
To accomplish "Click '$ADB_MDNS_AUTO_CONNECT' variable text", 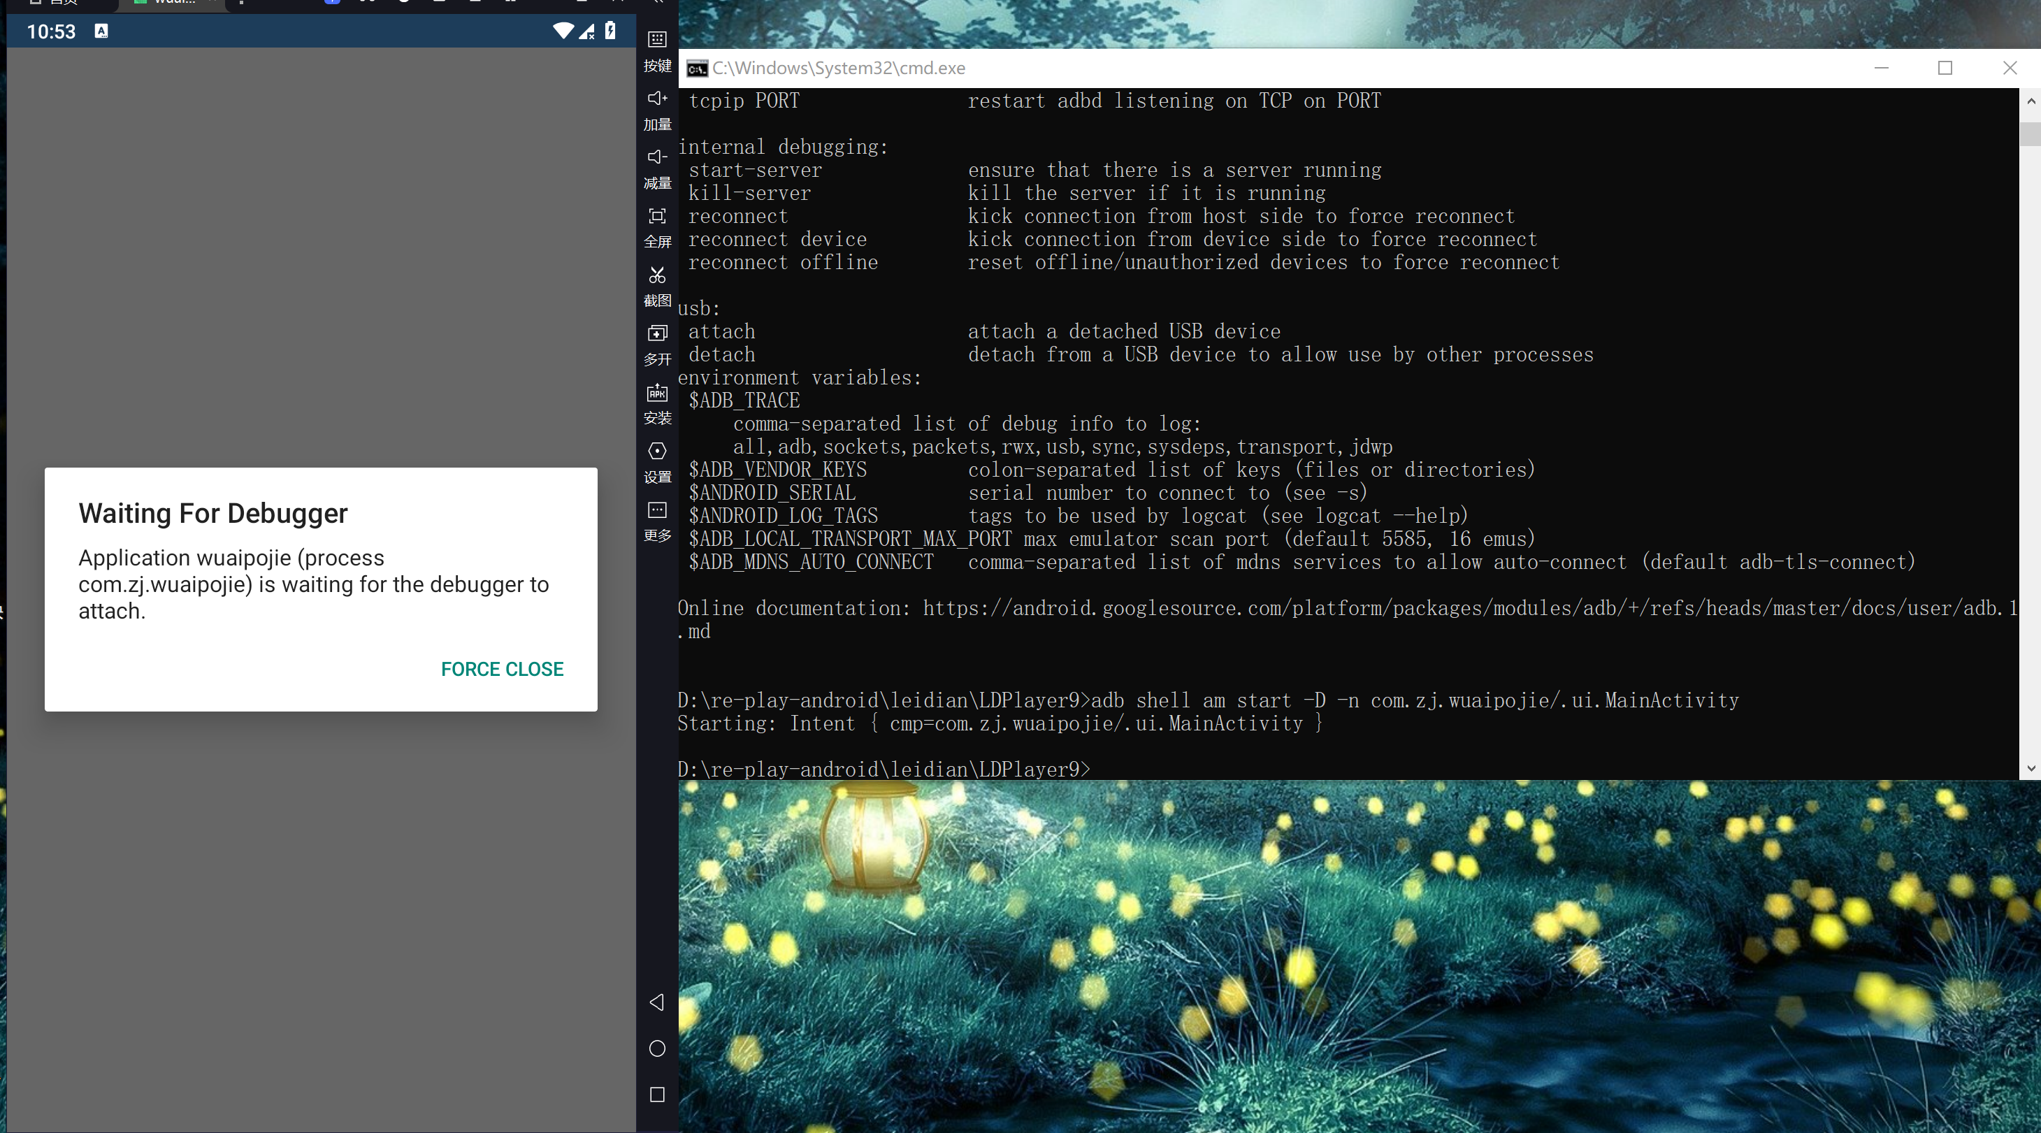I will tap(812, 562).
